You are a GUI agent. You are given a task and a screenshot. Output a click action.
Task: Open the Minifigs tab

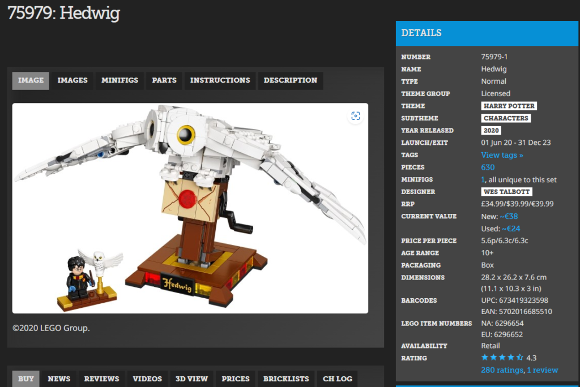pos(120,80)
